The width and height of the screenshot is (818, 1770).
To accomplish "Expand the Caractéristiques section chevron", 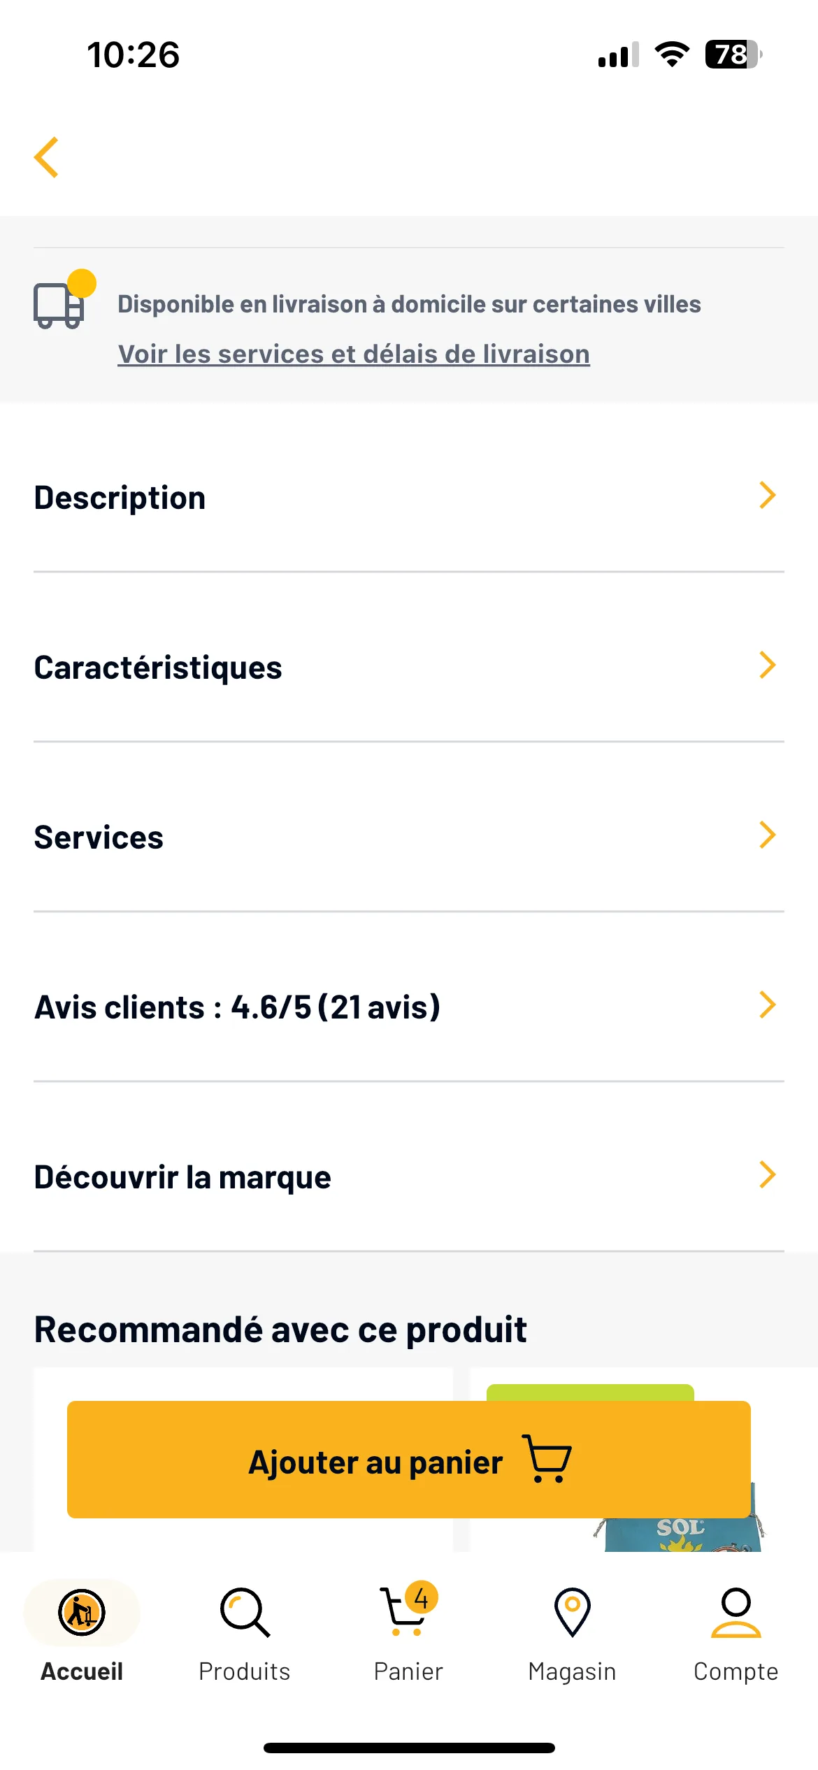I will [768, 665].
